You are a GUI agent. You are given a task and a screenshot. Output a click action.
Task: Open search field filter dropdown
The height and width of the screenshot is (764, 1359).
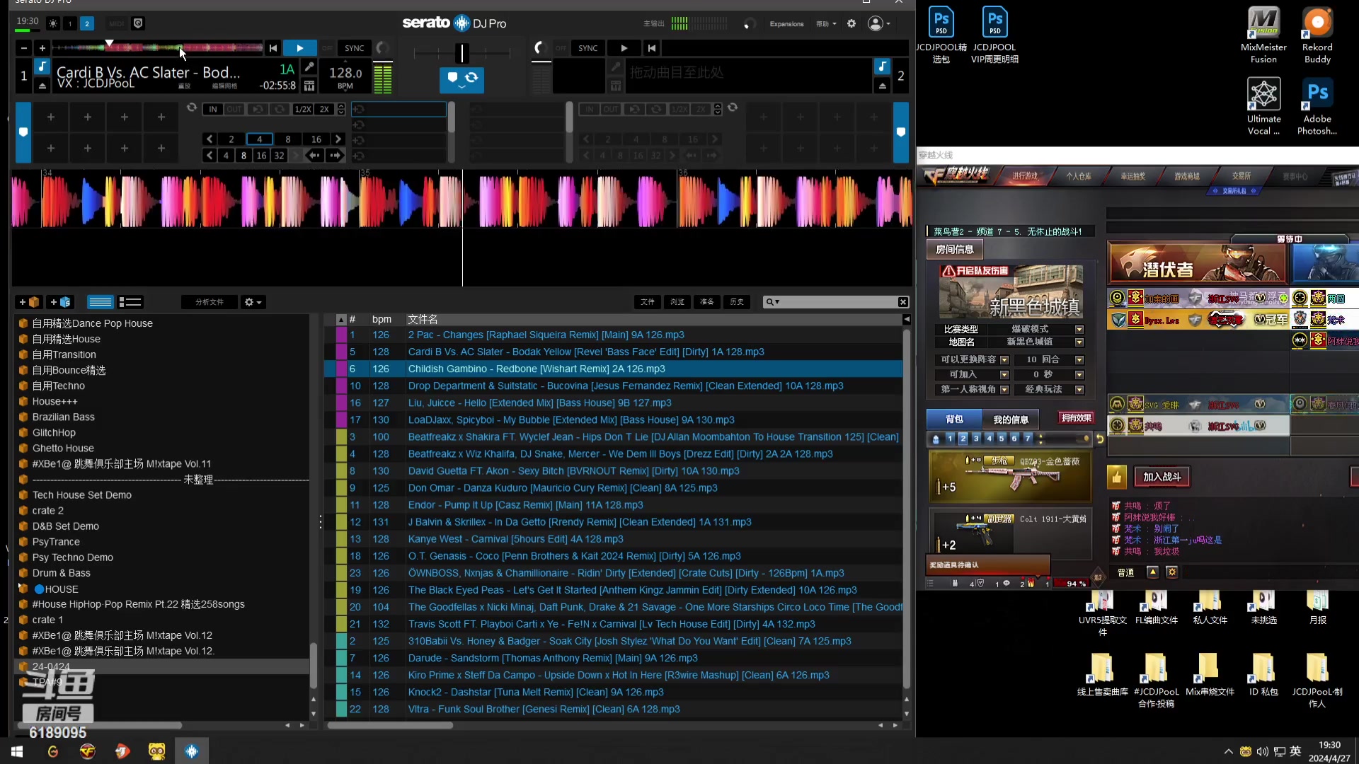point(773,302)
